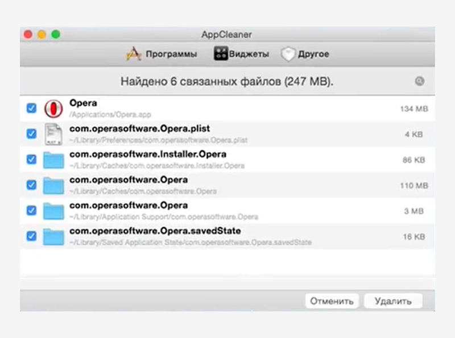Image resolution: width=455 pixels, height=338 pixels.
Task: Click the Отменить button
Action: (332, 301)
